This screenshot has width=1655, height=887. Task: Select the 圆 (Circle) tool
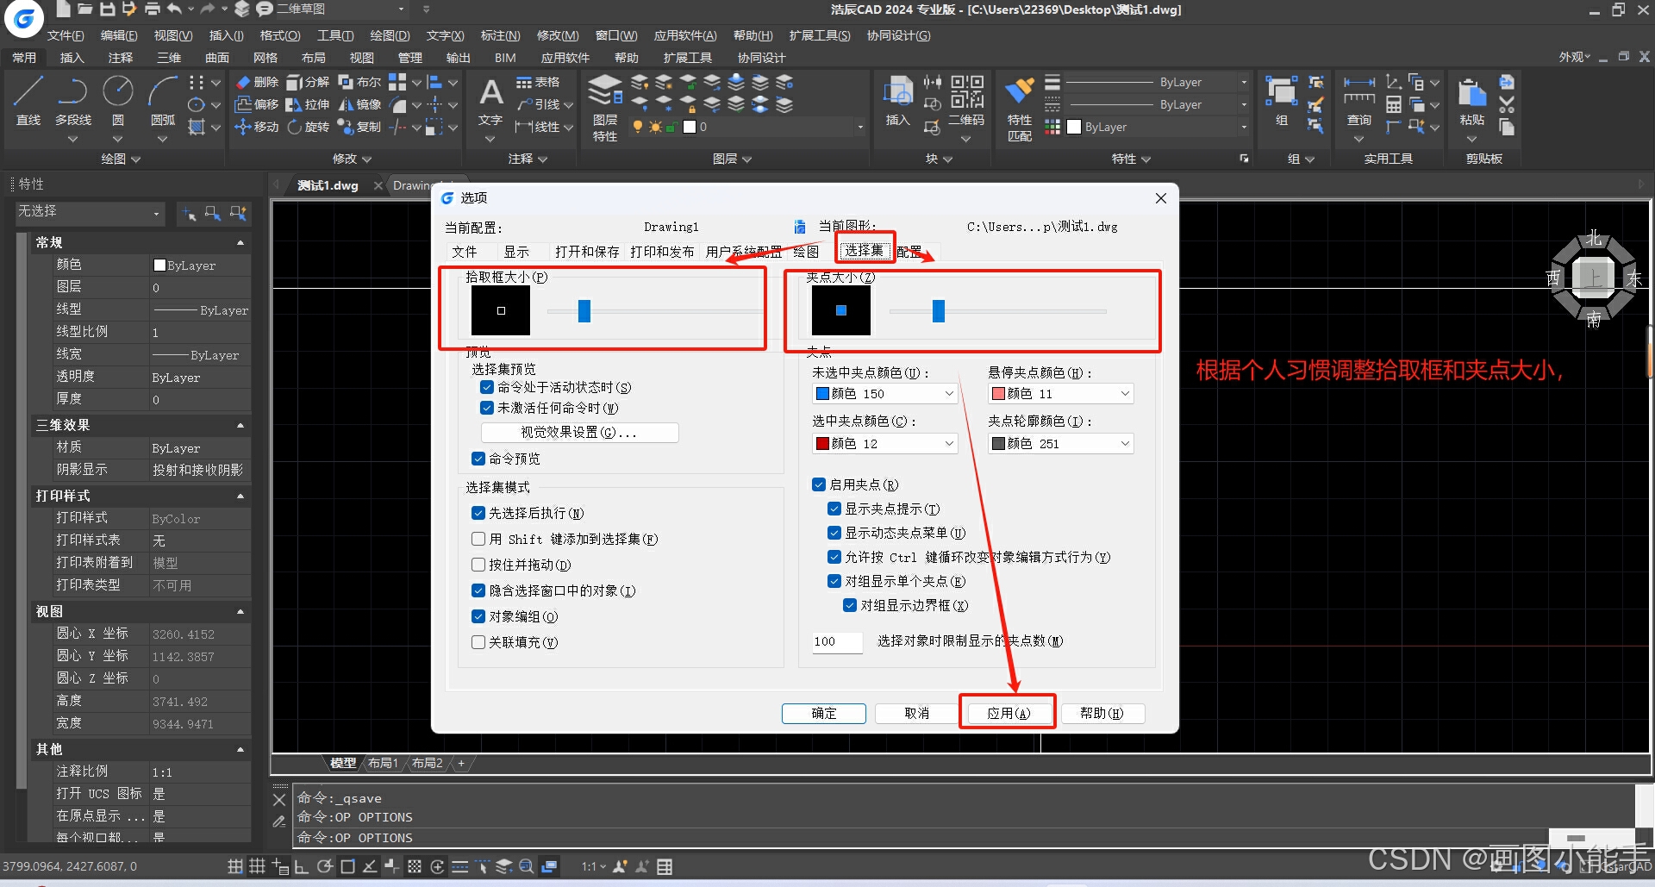pyautogui.click(x=118, y=100)
